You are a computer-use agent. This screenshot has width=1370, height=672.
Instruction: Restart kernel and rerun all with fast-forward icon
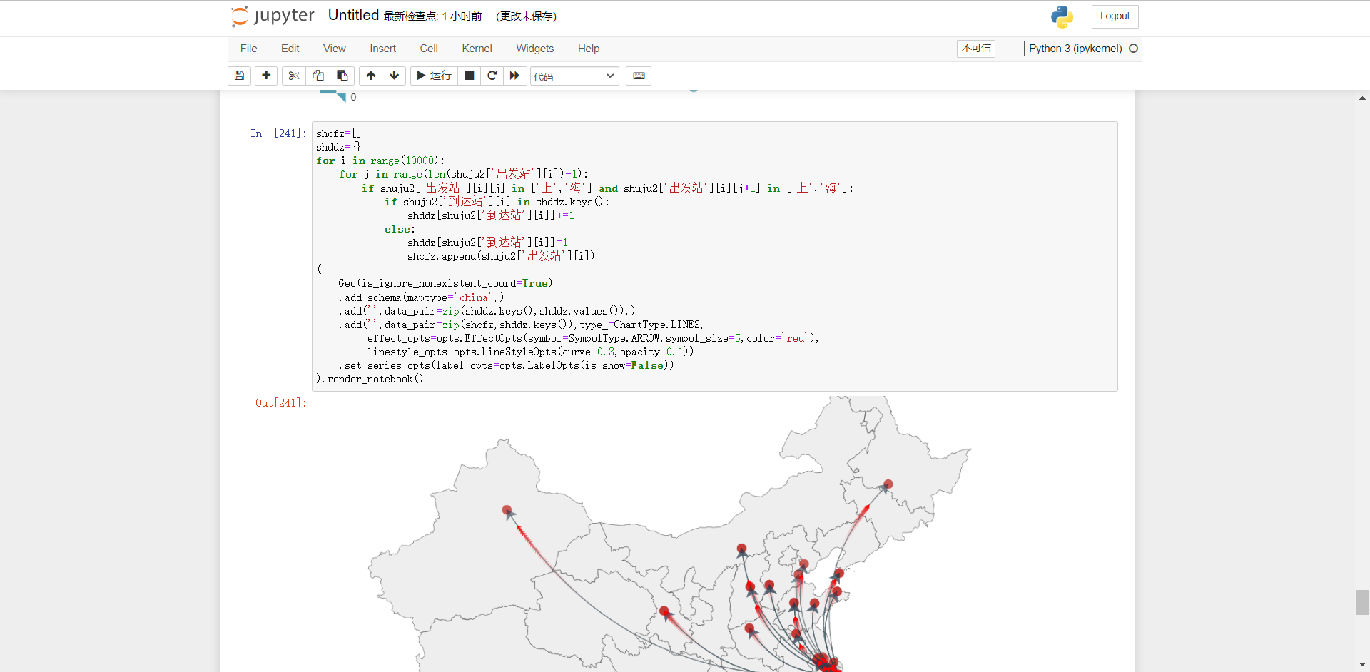pyautogui.click(x=514, y=76)
